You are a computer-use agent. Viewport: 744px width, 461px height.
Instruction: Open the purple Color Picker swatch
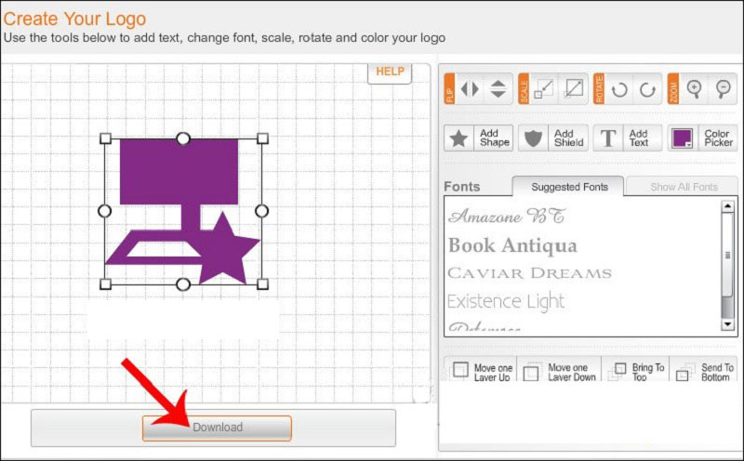683,138
